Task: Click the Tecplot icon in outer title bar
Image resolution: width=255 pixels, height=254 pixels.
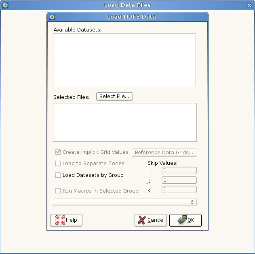Action: tap(5, 5)
